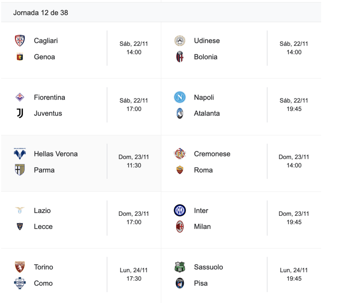Open the Atalanta team link
346x303 pixels.
(206, 113)
